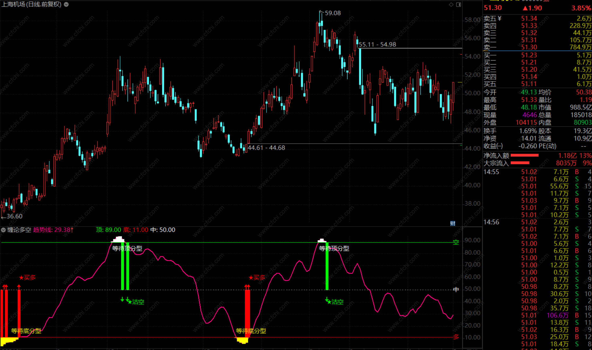Toggle the side panel layout icon
Viewport: 592px width, 350px height.
[459, 5]
